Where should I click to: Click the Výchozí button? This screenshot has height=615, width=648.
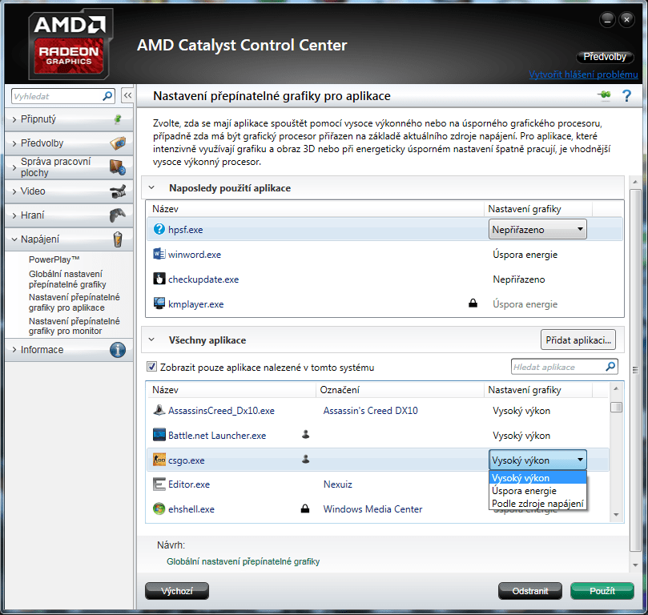tap(177, 591)
